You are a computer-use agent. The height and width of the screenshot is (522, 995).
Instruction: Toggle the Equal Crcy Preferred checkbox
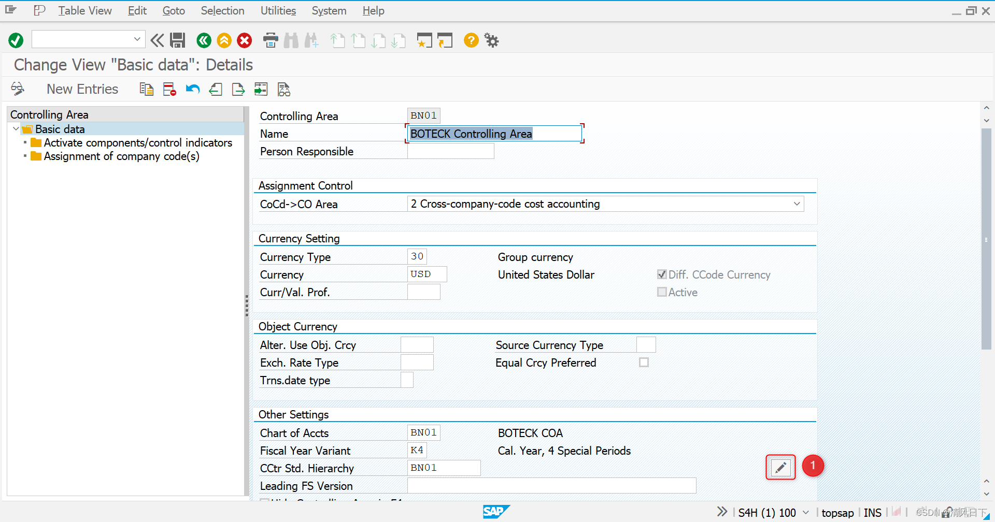point(644,363)
